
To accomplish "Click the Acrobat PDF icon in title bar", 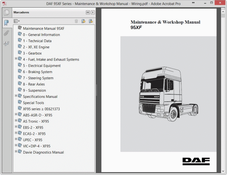I will [x=4, y=3].
